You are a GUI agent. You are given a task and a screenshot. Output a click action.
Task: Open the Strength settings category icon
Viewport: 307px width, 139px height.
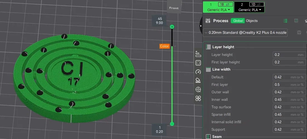198,63
